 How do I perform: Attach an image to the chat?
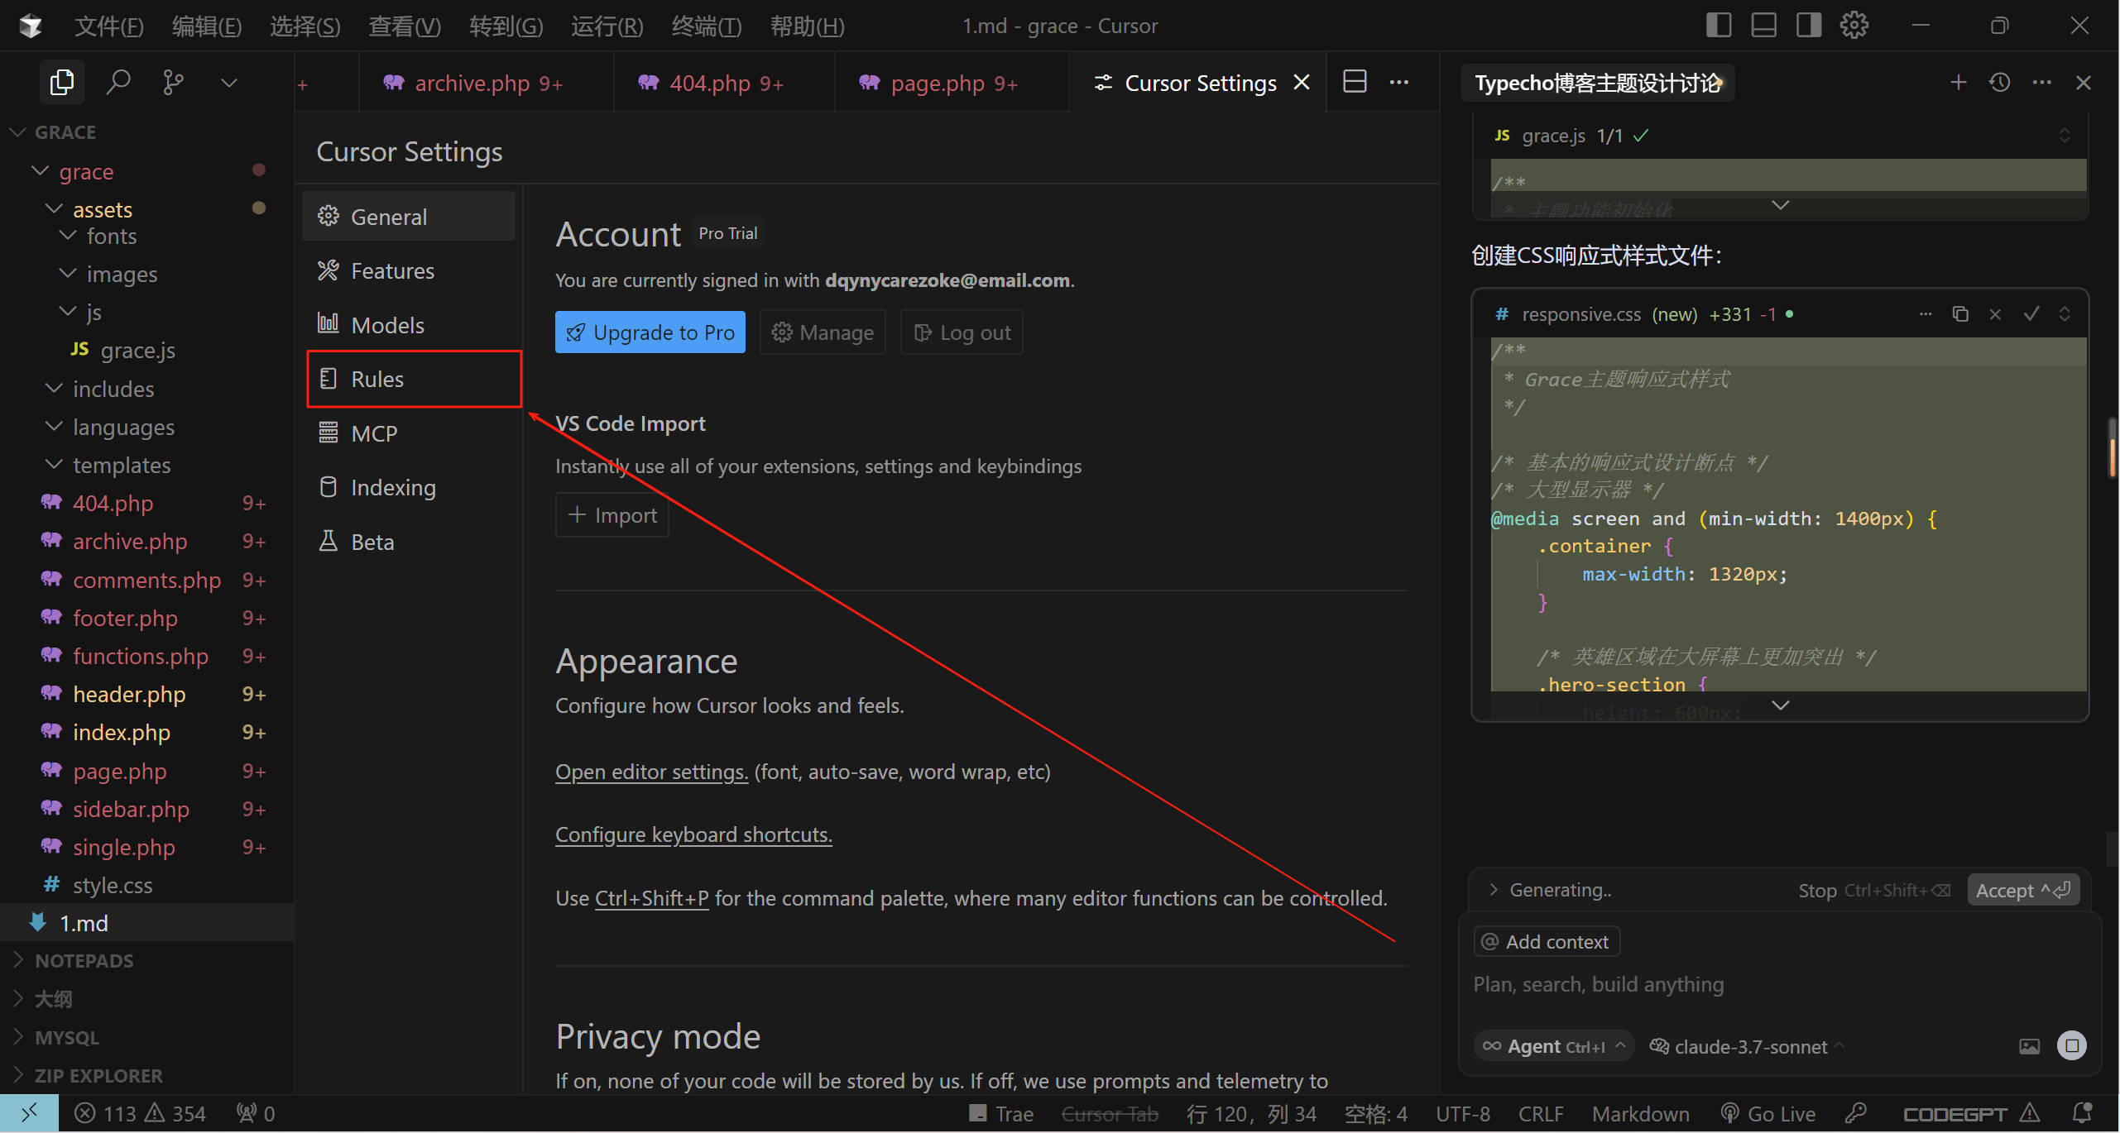(2029, 1046)
